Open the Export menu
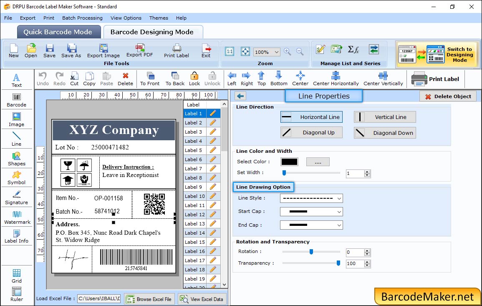 click(28, 18)
